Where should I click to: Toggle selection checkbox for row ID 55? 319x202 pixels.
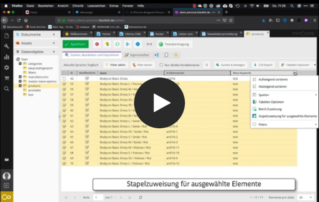(x=64, y=84)
